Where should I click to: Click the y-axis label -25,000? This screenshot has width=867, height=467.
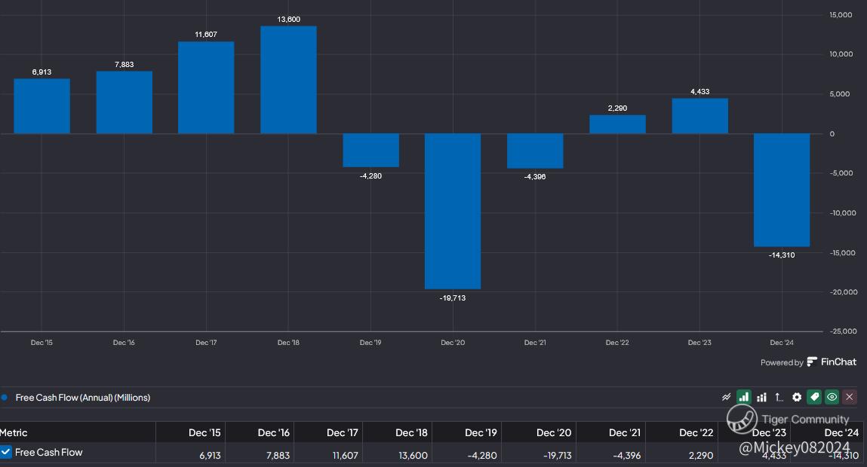[843, 331]
